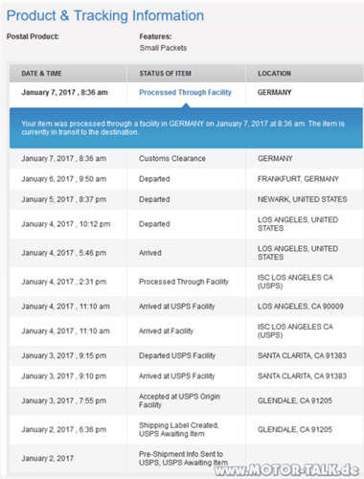Click Arrived at USPS Facility SANTA CLARITA entry
The width and height of the screenshot is (364, 479).
[x=186, y=376]
